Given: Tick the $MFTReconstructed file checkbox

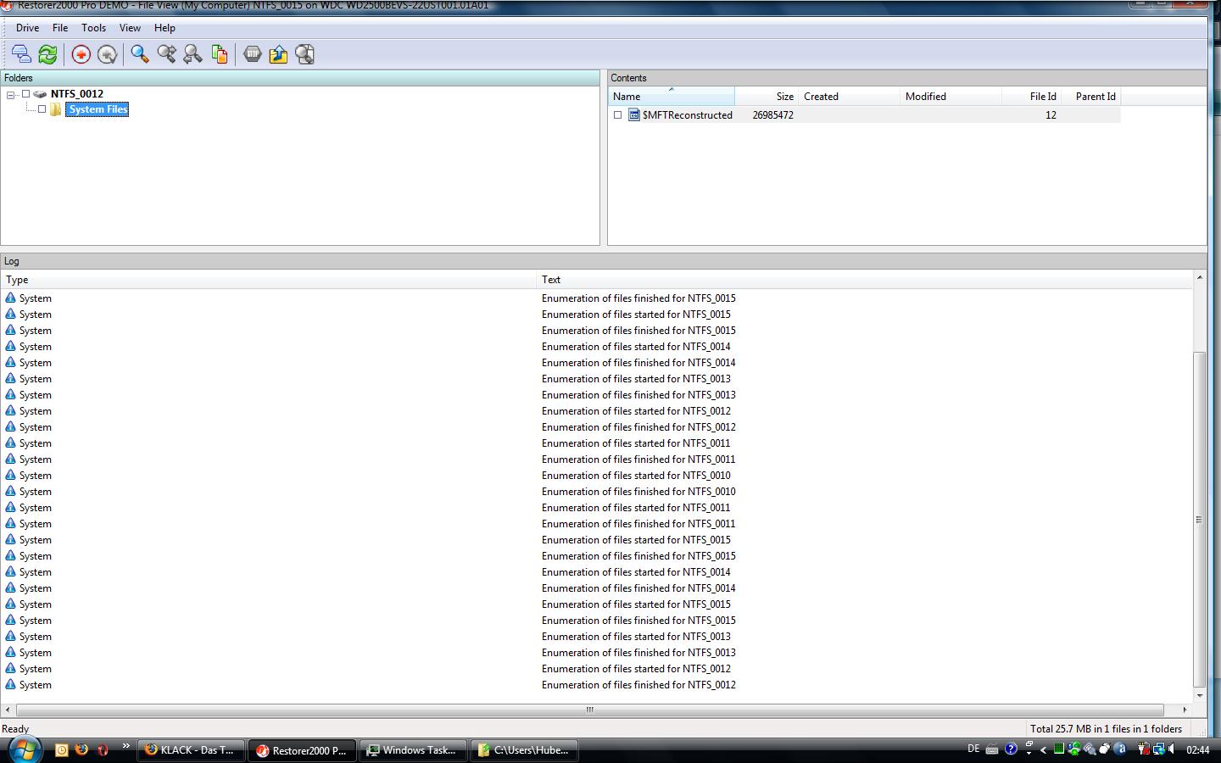Looking at the screenshot, I should (x=617, y=115).
